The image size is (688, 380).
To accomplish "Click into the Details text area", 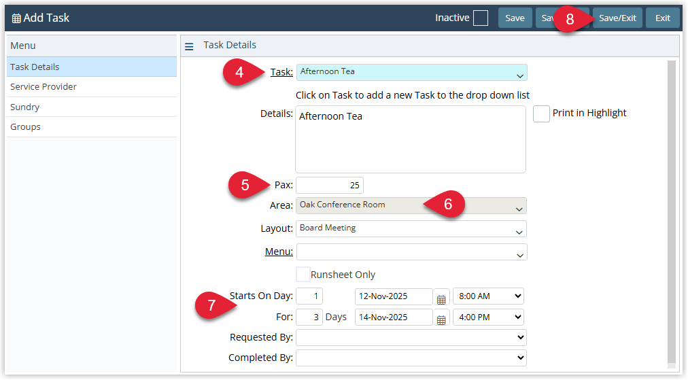I will [x=411, y=139].
